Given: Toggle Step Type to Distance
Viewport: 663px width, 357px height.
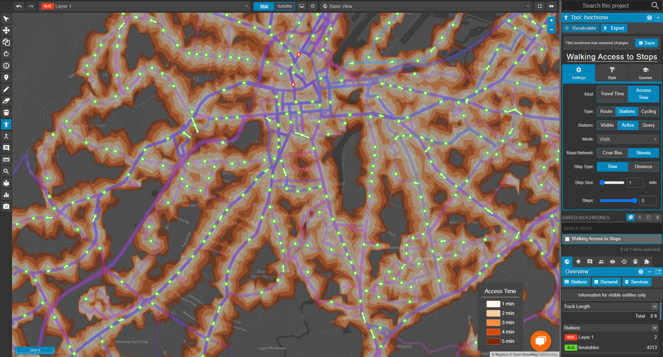Looking at the screenshot, I should point(643,166).
